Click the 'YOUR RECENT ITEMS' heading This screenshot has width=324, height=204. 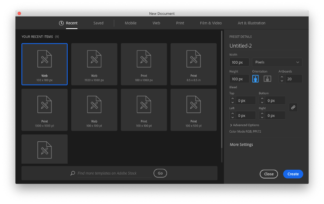tap(37, 37)
